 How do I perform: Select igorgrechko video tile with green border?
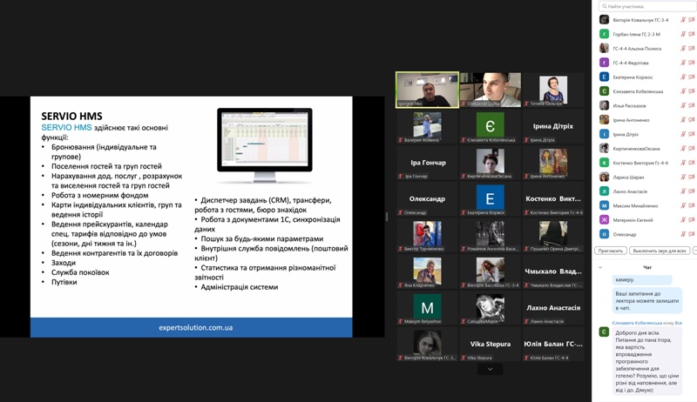pyautogui.click(x=427, y=90)
